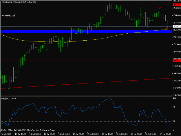This screenshot has height=136, width=181.
Task: Click the RSI 30 level label
Action: click(x=173, y=121)
